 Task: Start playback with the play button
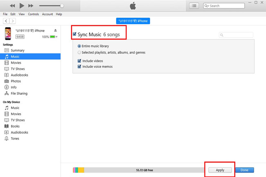22,6
